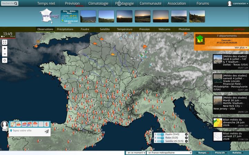
Task: Open the Climatologie menu
Action: tap(98, 3)
